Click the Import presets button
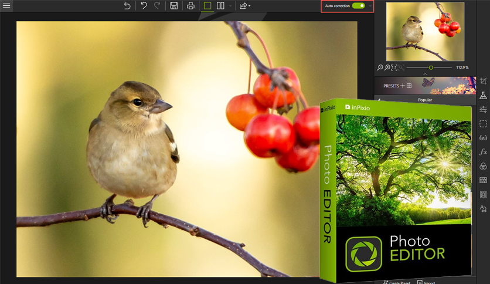Viewport: 490px width, 284px height. pyautogui.click(x=426, y=282)
